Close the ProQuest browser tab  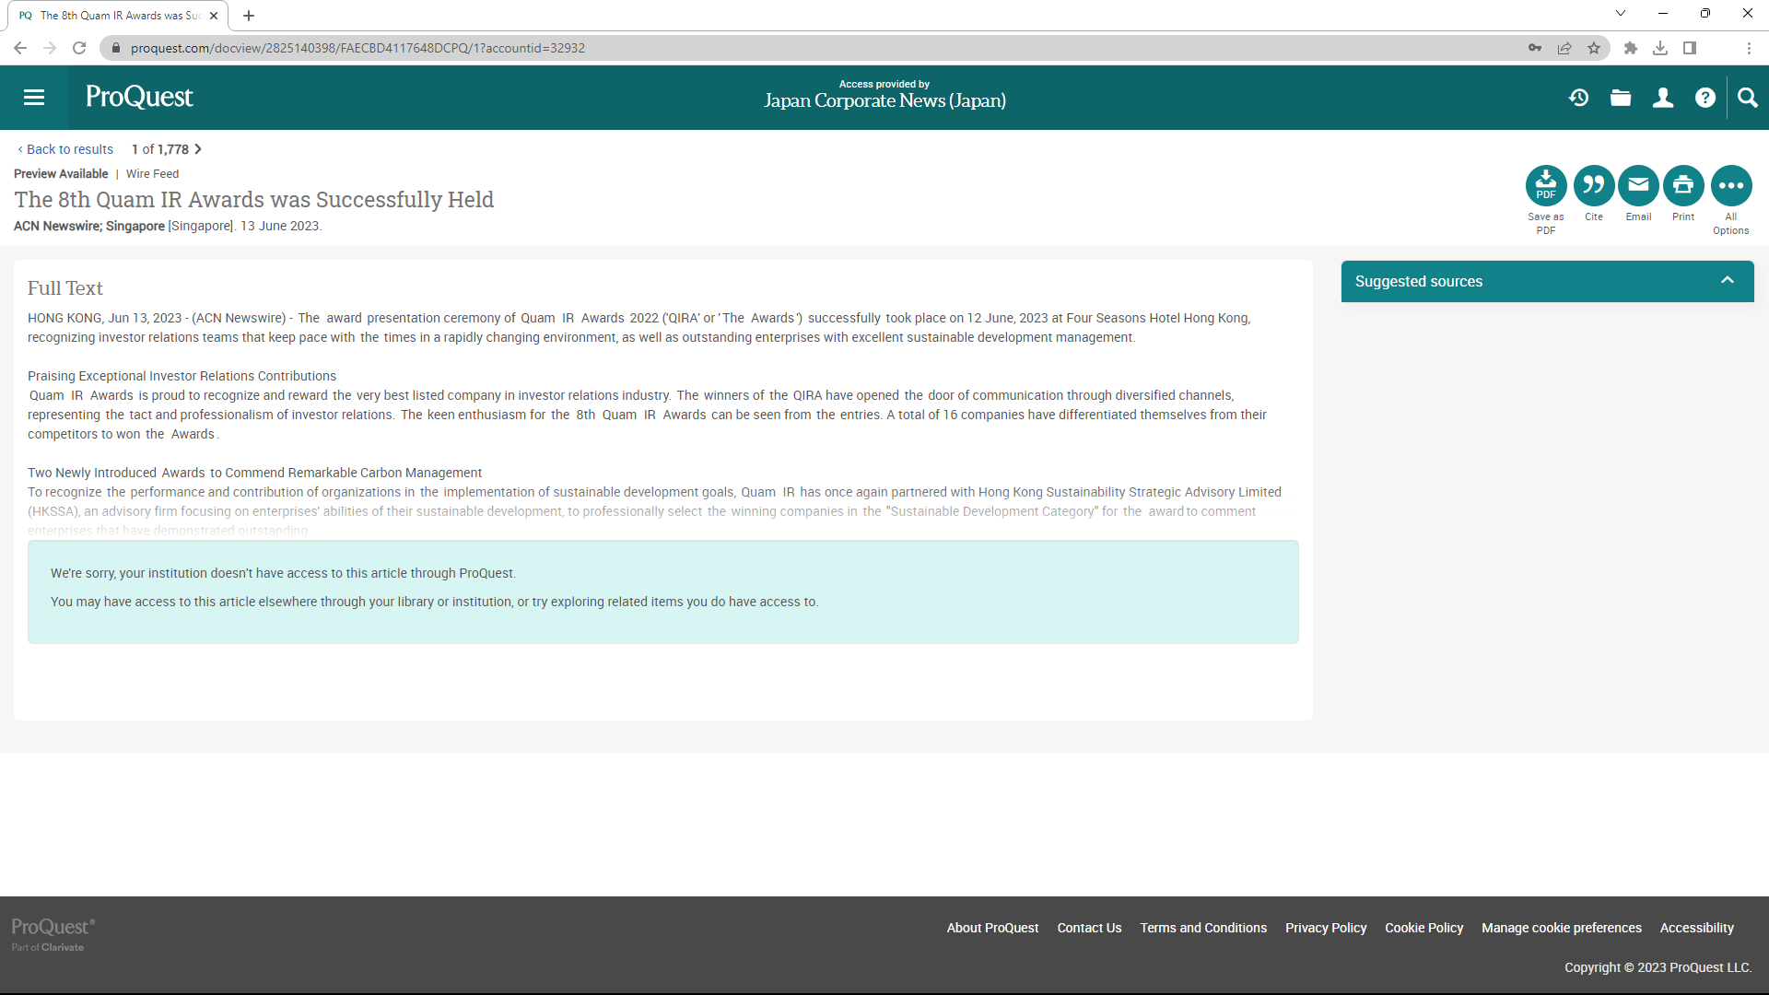214,16
